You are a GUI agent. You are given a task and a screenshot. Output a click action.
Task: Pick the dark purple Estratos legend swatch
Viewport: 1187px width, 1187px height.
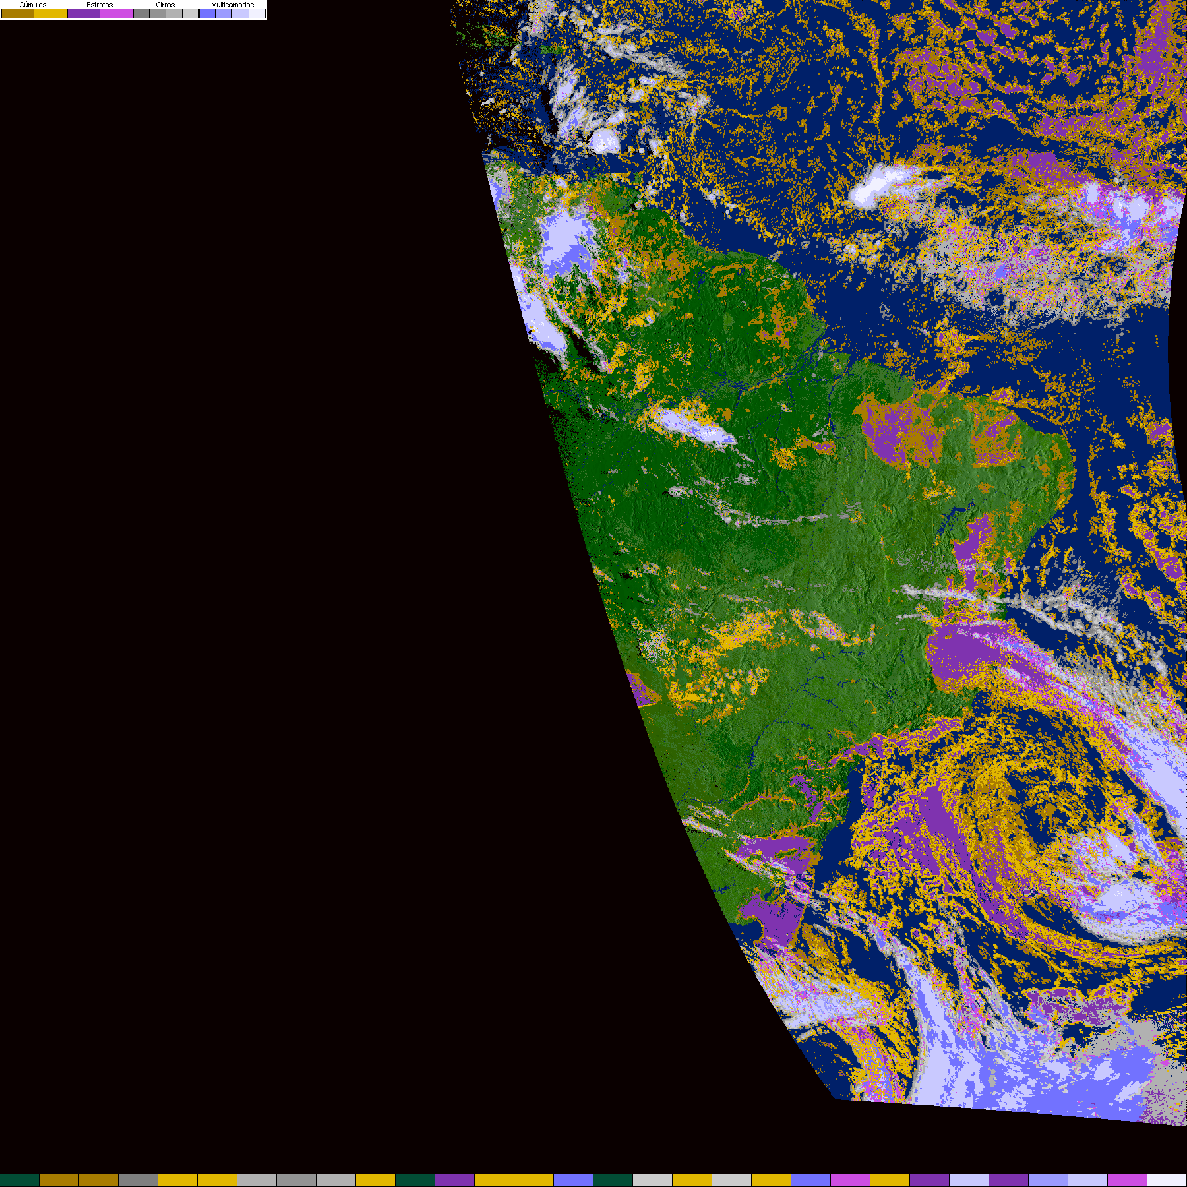click(x=84, y=13)
